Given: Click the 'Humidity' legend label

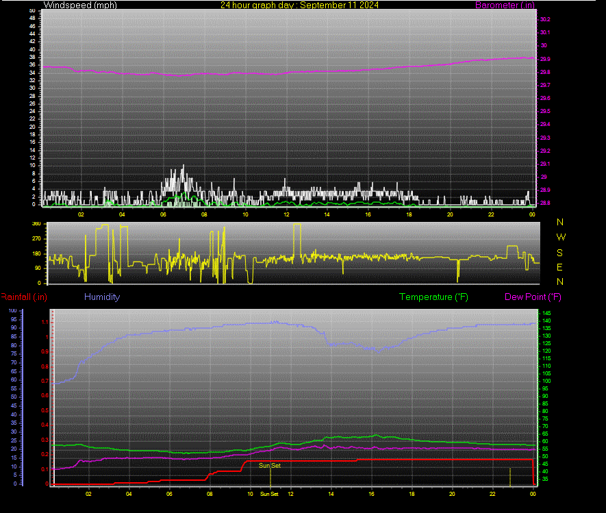Looking at the screenshot, I should 102,297.
